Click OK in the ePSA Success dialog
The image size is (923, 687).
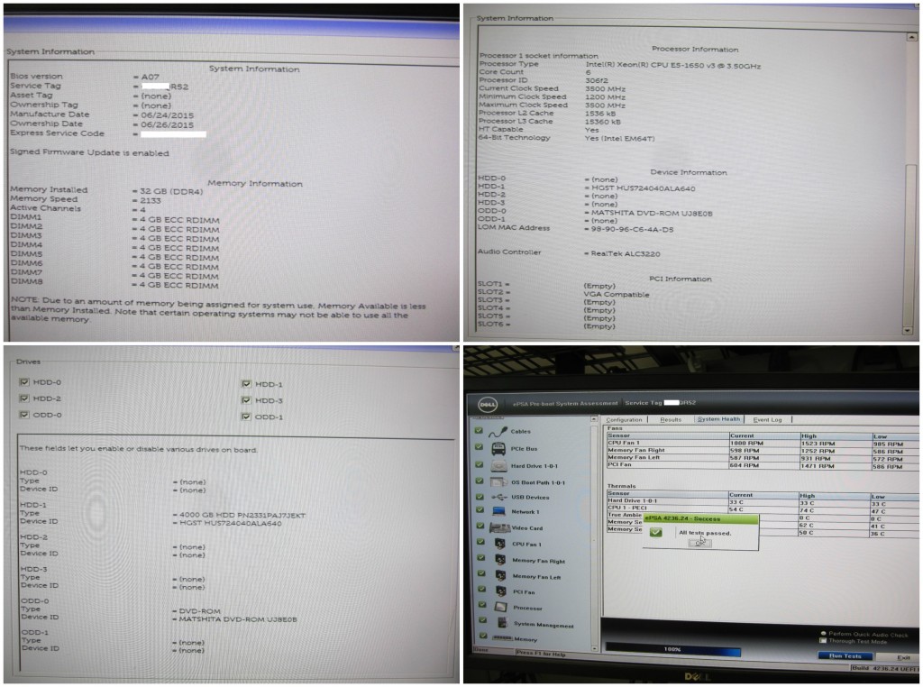tap(699, 543)
